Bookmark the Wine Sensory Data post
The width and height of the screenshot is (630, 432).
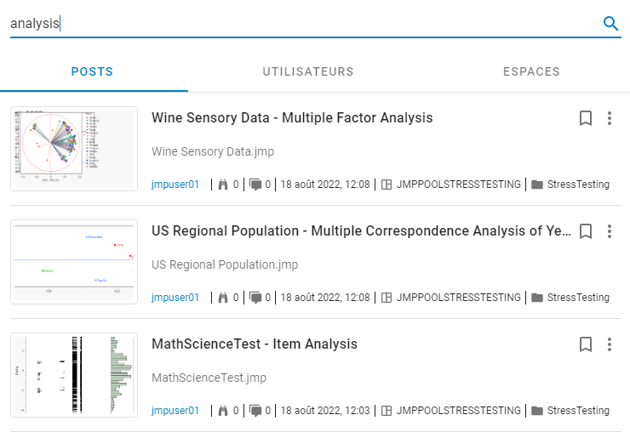(x=586, y=118)
